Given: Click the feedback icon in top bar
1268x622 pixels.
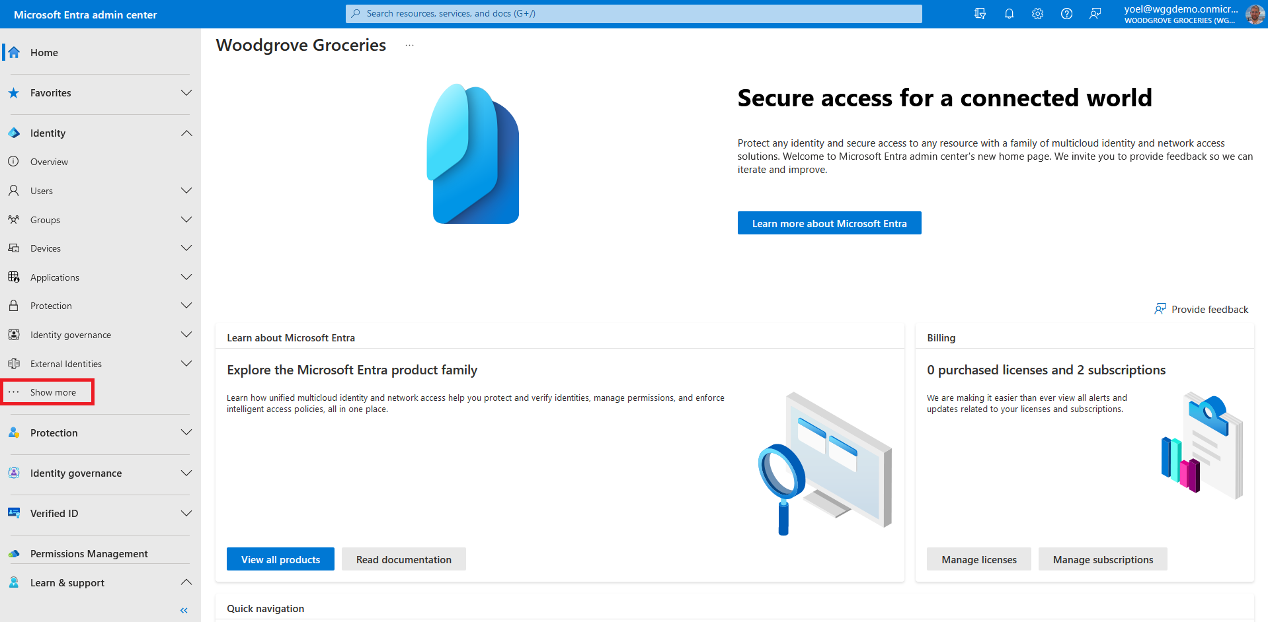Looking at the screenshot, I should [x=1095, y=14].
